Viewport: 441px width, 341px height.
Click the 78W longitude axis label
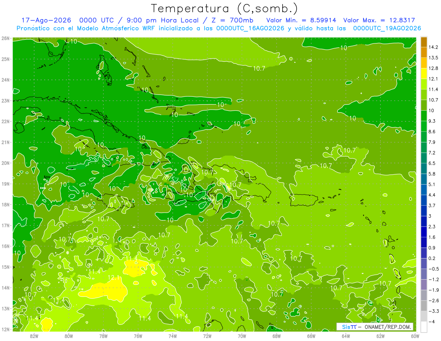click(103, 336)
